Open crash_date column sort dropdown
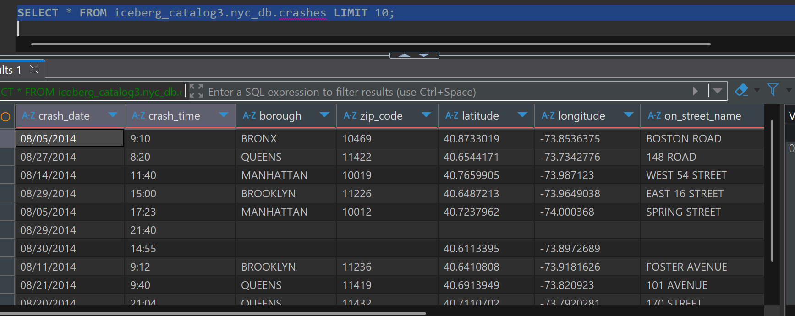Image resolution: width=795 pixels, height=316 pixels. 113,115
